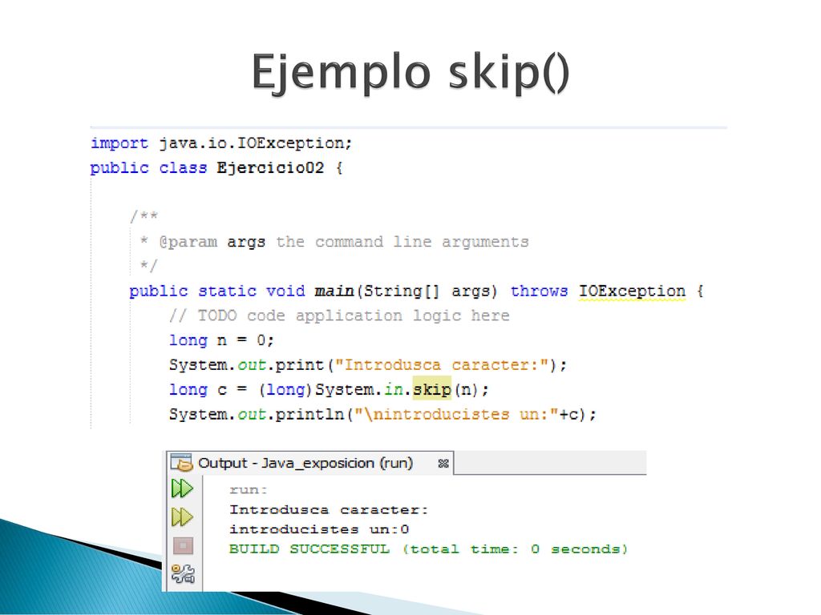Click output line Introdusca caracter:

point(329,510)
